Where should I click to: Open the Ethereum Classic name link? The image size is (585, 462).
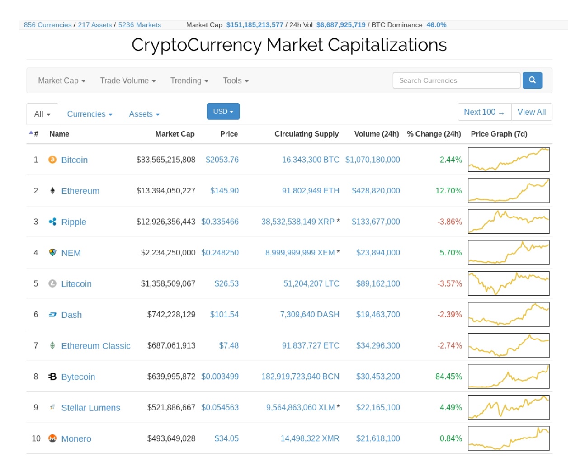96,346
